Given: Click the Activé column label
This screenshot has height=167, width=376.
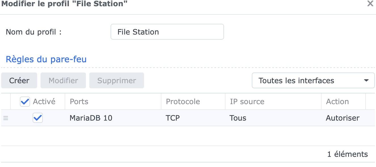Looking at the screenshot, I should pyautogui.click(x=44, y=102).
